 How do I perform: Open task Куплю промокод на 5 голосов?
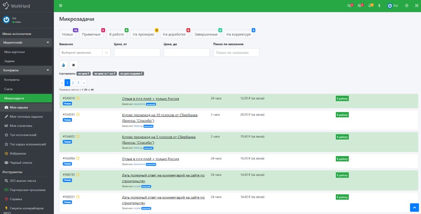[159, 140]
